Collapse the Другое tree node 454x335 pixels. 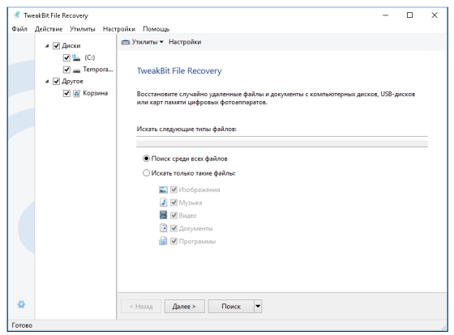click(47, 82)
